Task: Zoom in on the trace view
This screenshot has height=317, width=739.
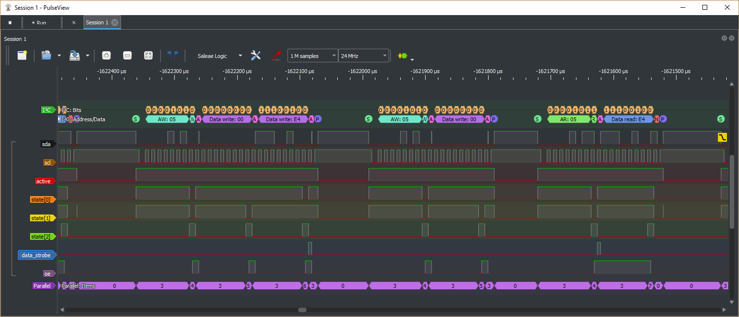Action: click(106, 56)
